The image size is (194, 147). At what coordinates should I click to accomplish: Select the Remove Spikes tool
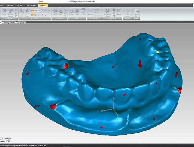(x=11, y=12)
